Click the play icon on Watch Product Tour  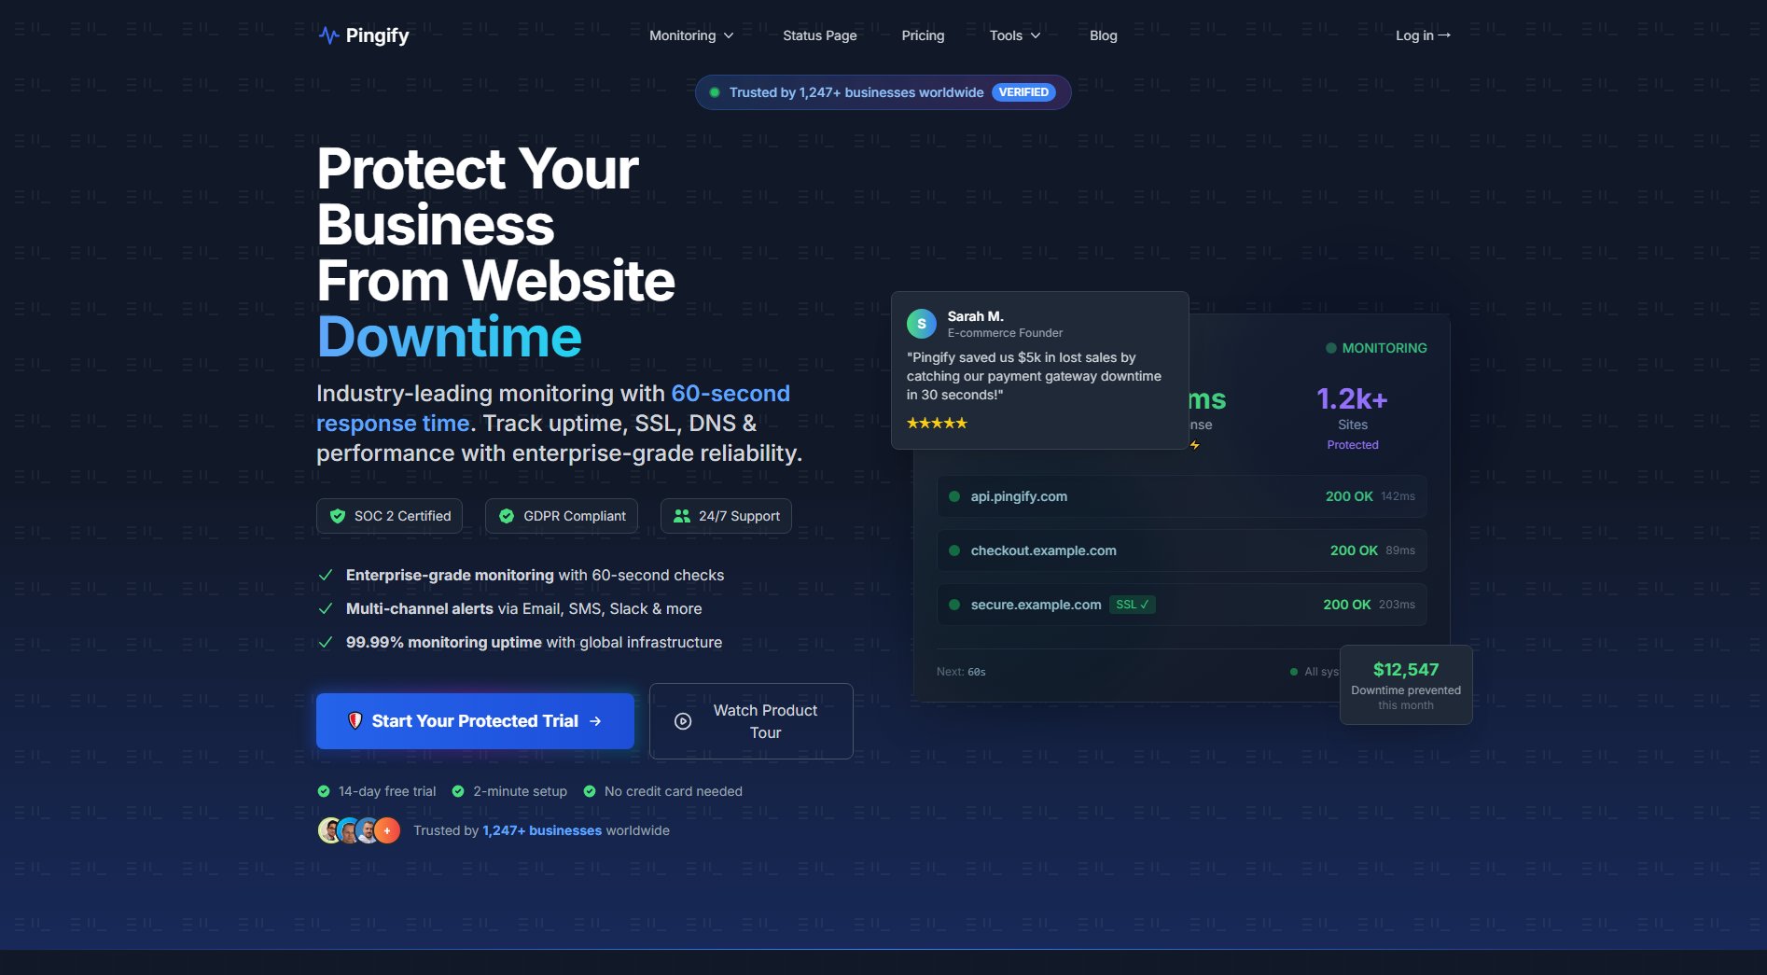click(683, 721)
